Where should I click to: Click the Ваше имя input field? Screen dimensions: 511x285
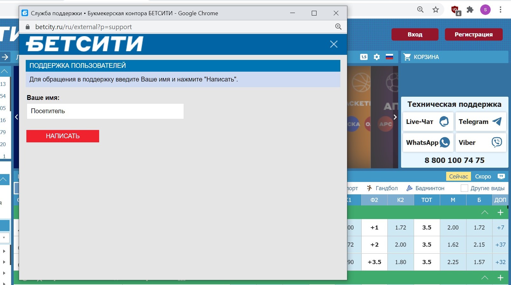click(105, 111)
